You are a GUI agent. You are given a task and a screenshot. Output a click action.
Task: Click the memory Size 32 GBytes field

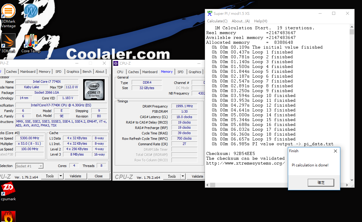(147, 88)
